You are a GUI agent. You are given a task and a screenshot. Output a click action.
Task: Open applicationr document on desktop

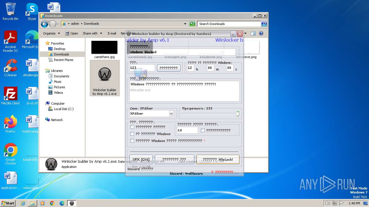point(10,181)
